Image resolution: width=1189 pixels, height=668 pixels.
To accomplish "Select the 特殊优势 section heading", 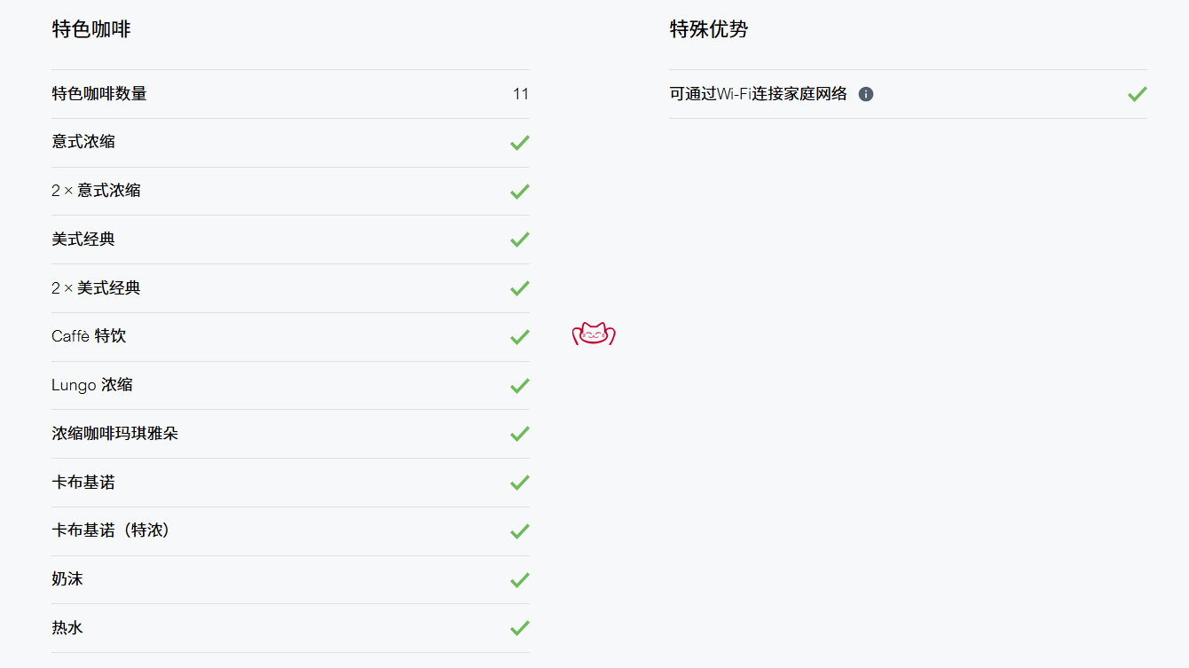I will click(x=709, y=29).
